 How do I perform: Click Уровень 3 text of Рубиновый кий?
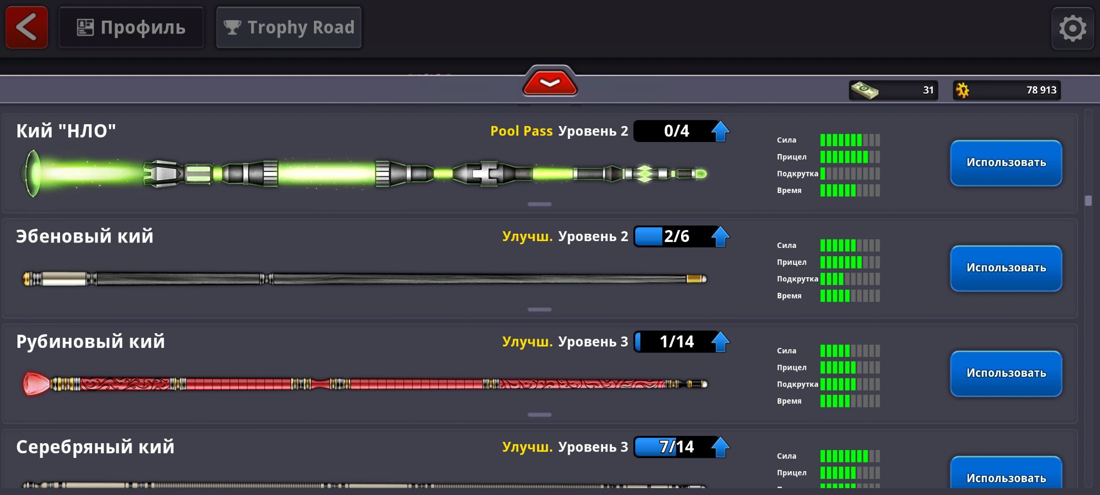[x=593, y=342]
